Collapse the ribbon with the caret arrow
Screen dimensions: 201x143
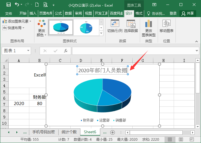[196, 41]
